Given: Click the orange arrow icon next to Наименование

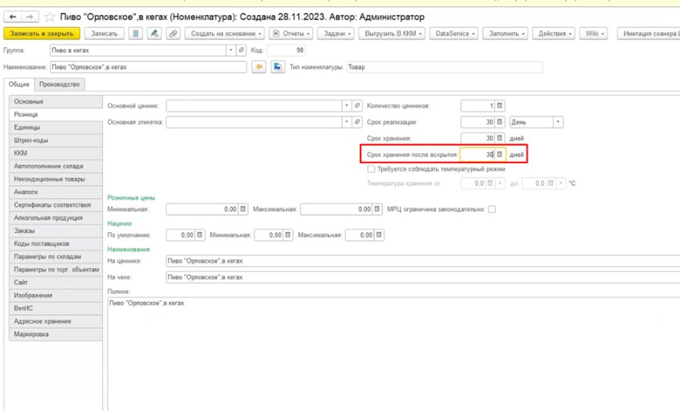Looking at the screenshot, I should 259,66.
